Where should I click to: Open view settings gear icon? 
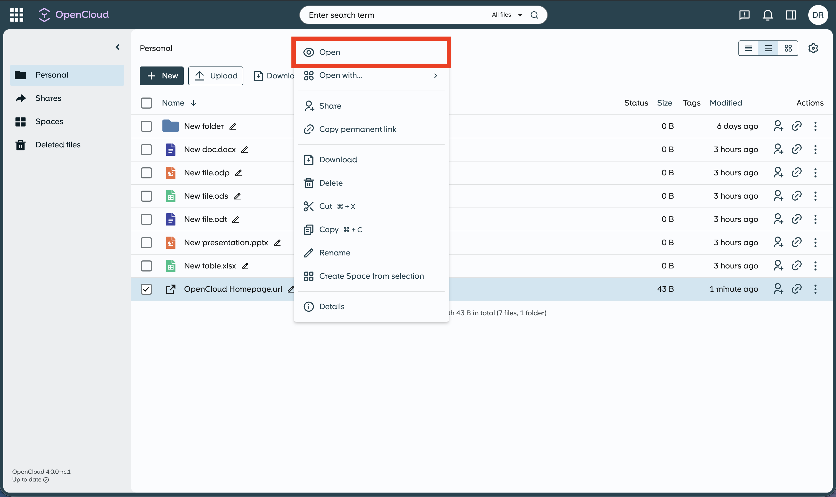pyautogui.click(x=813, y=48)
